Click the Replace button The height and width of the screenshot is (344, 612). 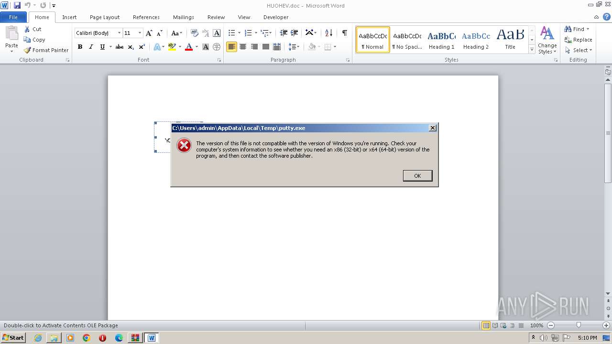coord(578,40)
